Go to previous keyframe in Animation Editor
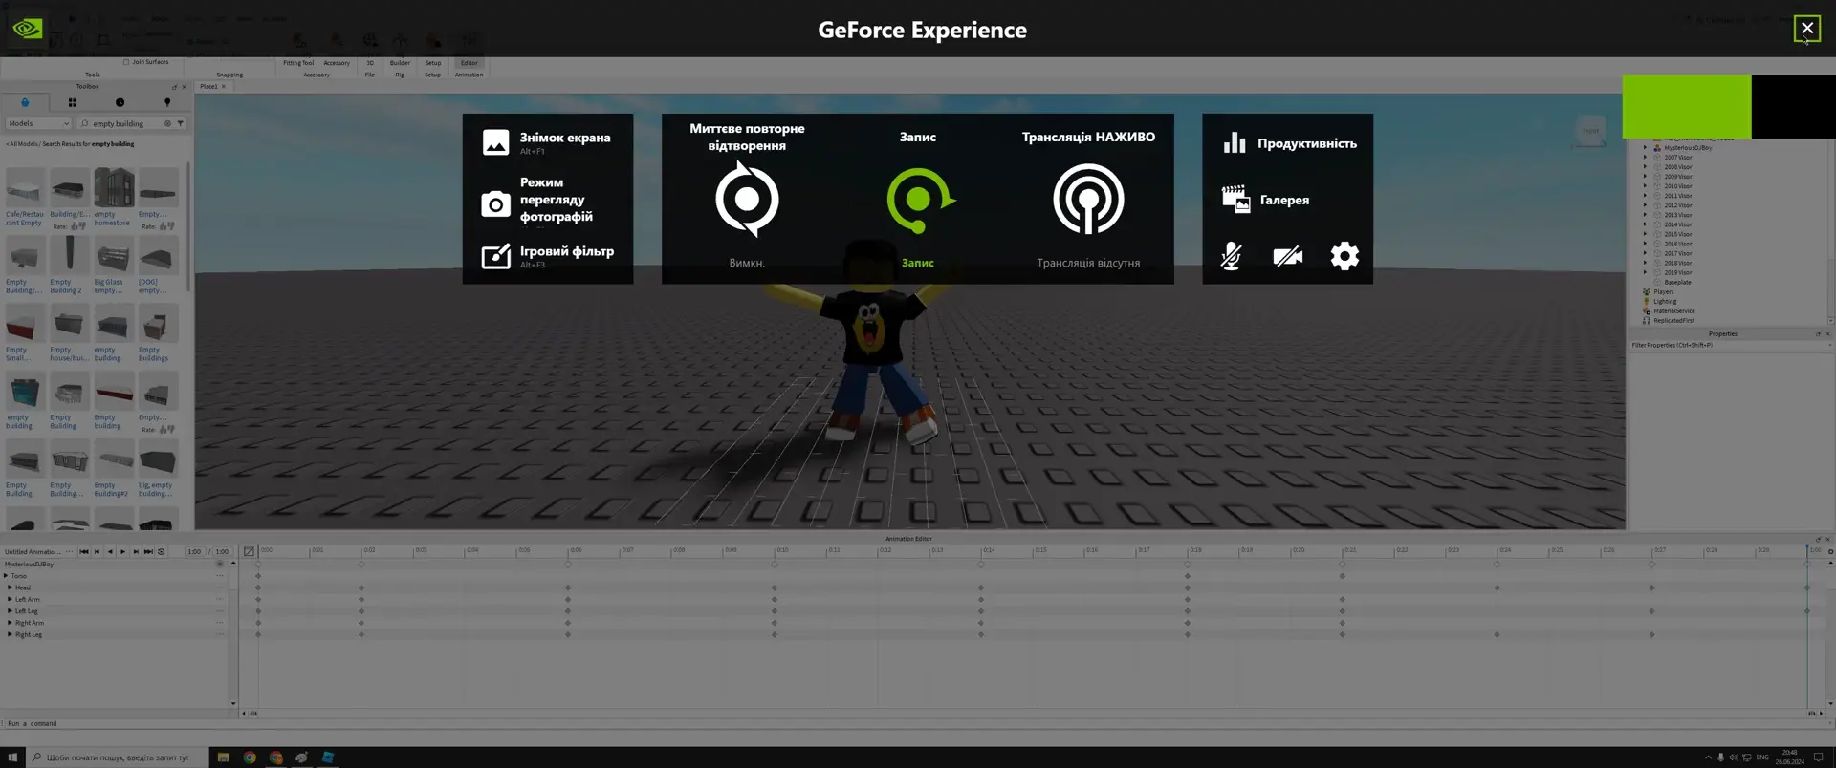 point(97,551)
